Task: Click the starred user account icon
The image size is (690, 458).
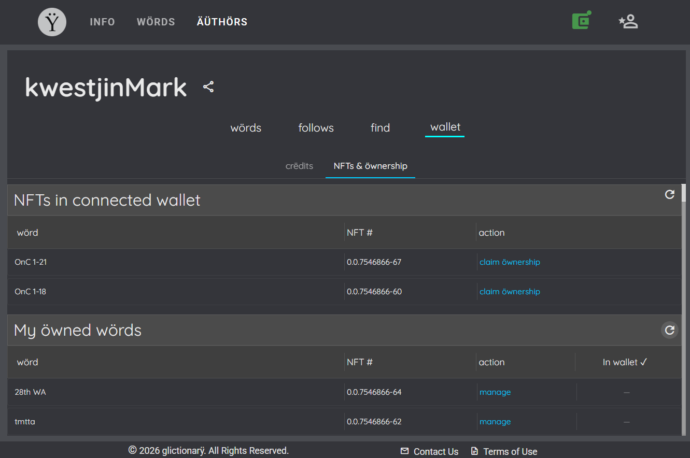Action: point(628,21)
